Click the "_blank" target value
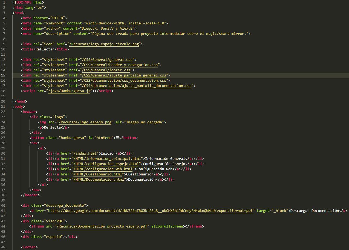The width and height of the screenshot is (349, 250). pos(280,211)
